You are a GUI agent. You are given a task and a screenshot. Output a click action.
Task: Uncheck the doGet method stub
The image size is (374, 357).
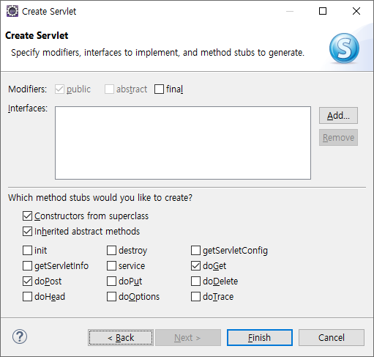click(x=195, y=266)
